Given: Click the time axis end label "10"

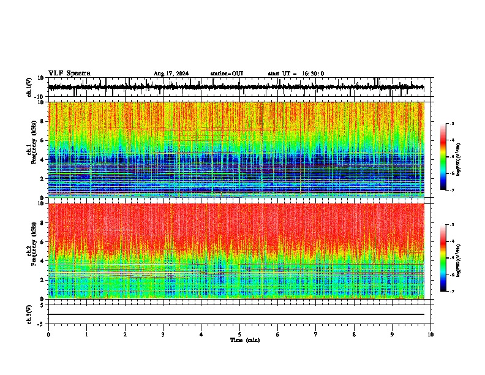Looking at the screenshot, I should click(430, 335).
